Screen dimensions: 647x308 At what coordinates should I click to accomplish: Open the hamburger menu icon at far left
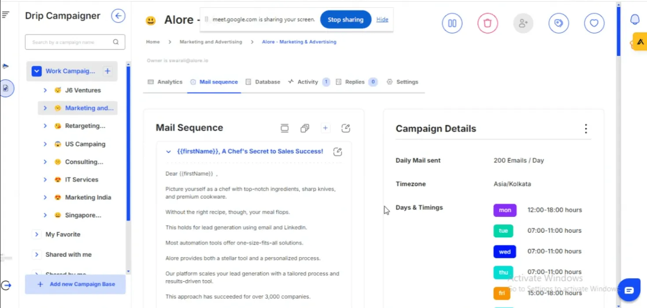point(5,15)
